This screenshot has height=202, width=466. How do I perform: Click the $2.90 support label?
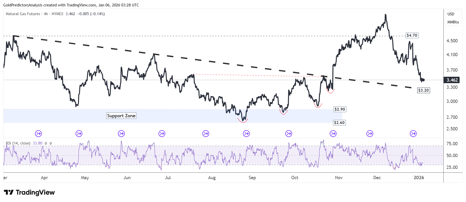tap(340, 109)
